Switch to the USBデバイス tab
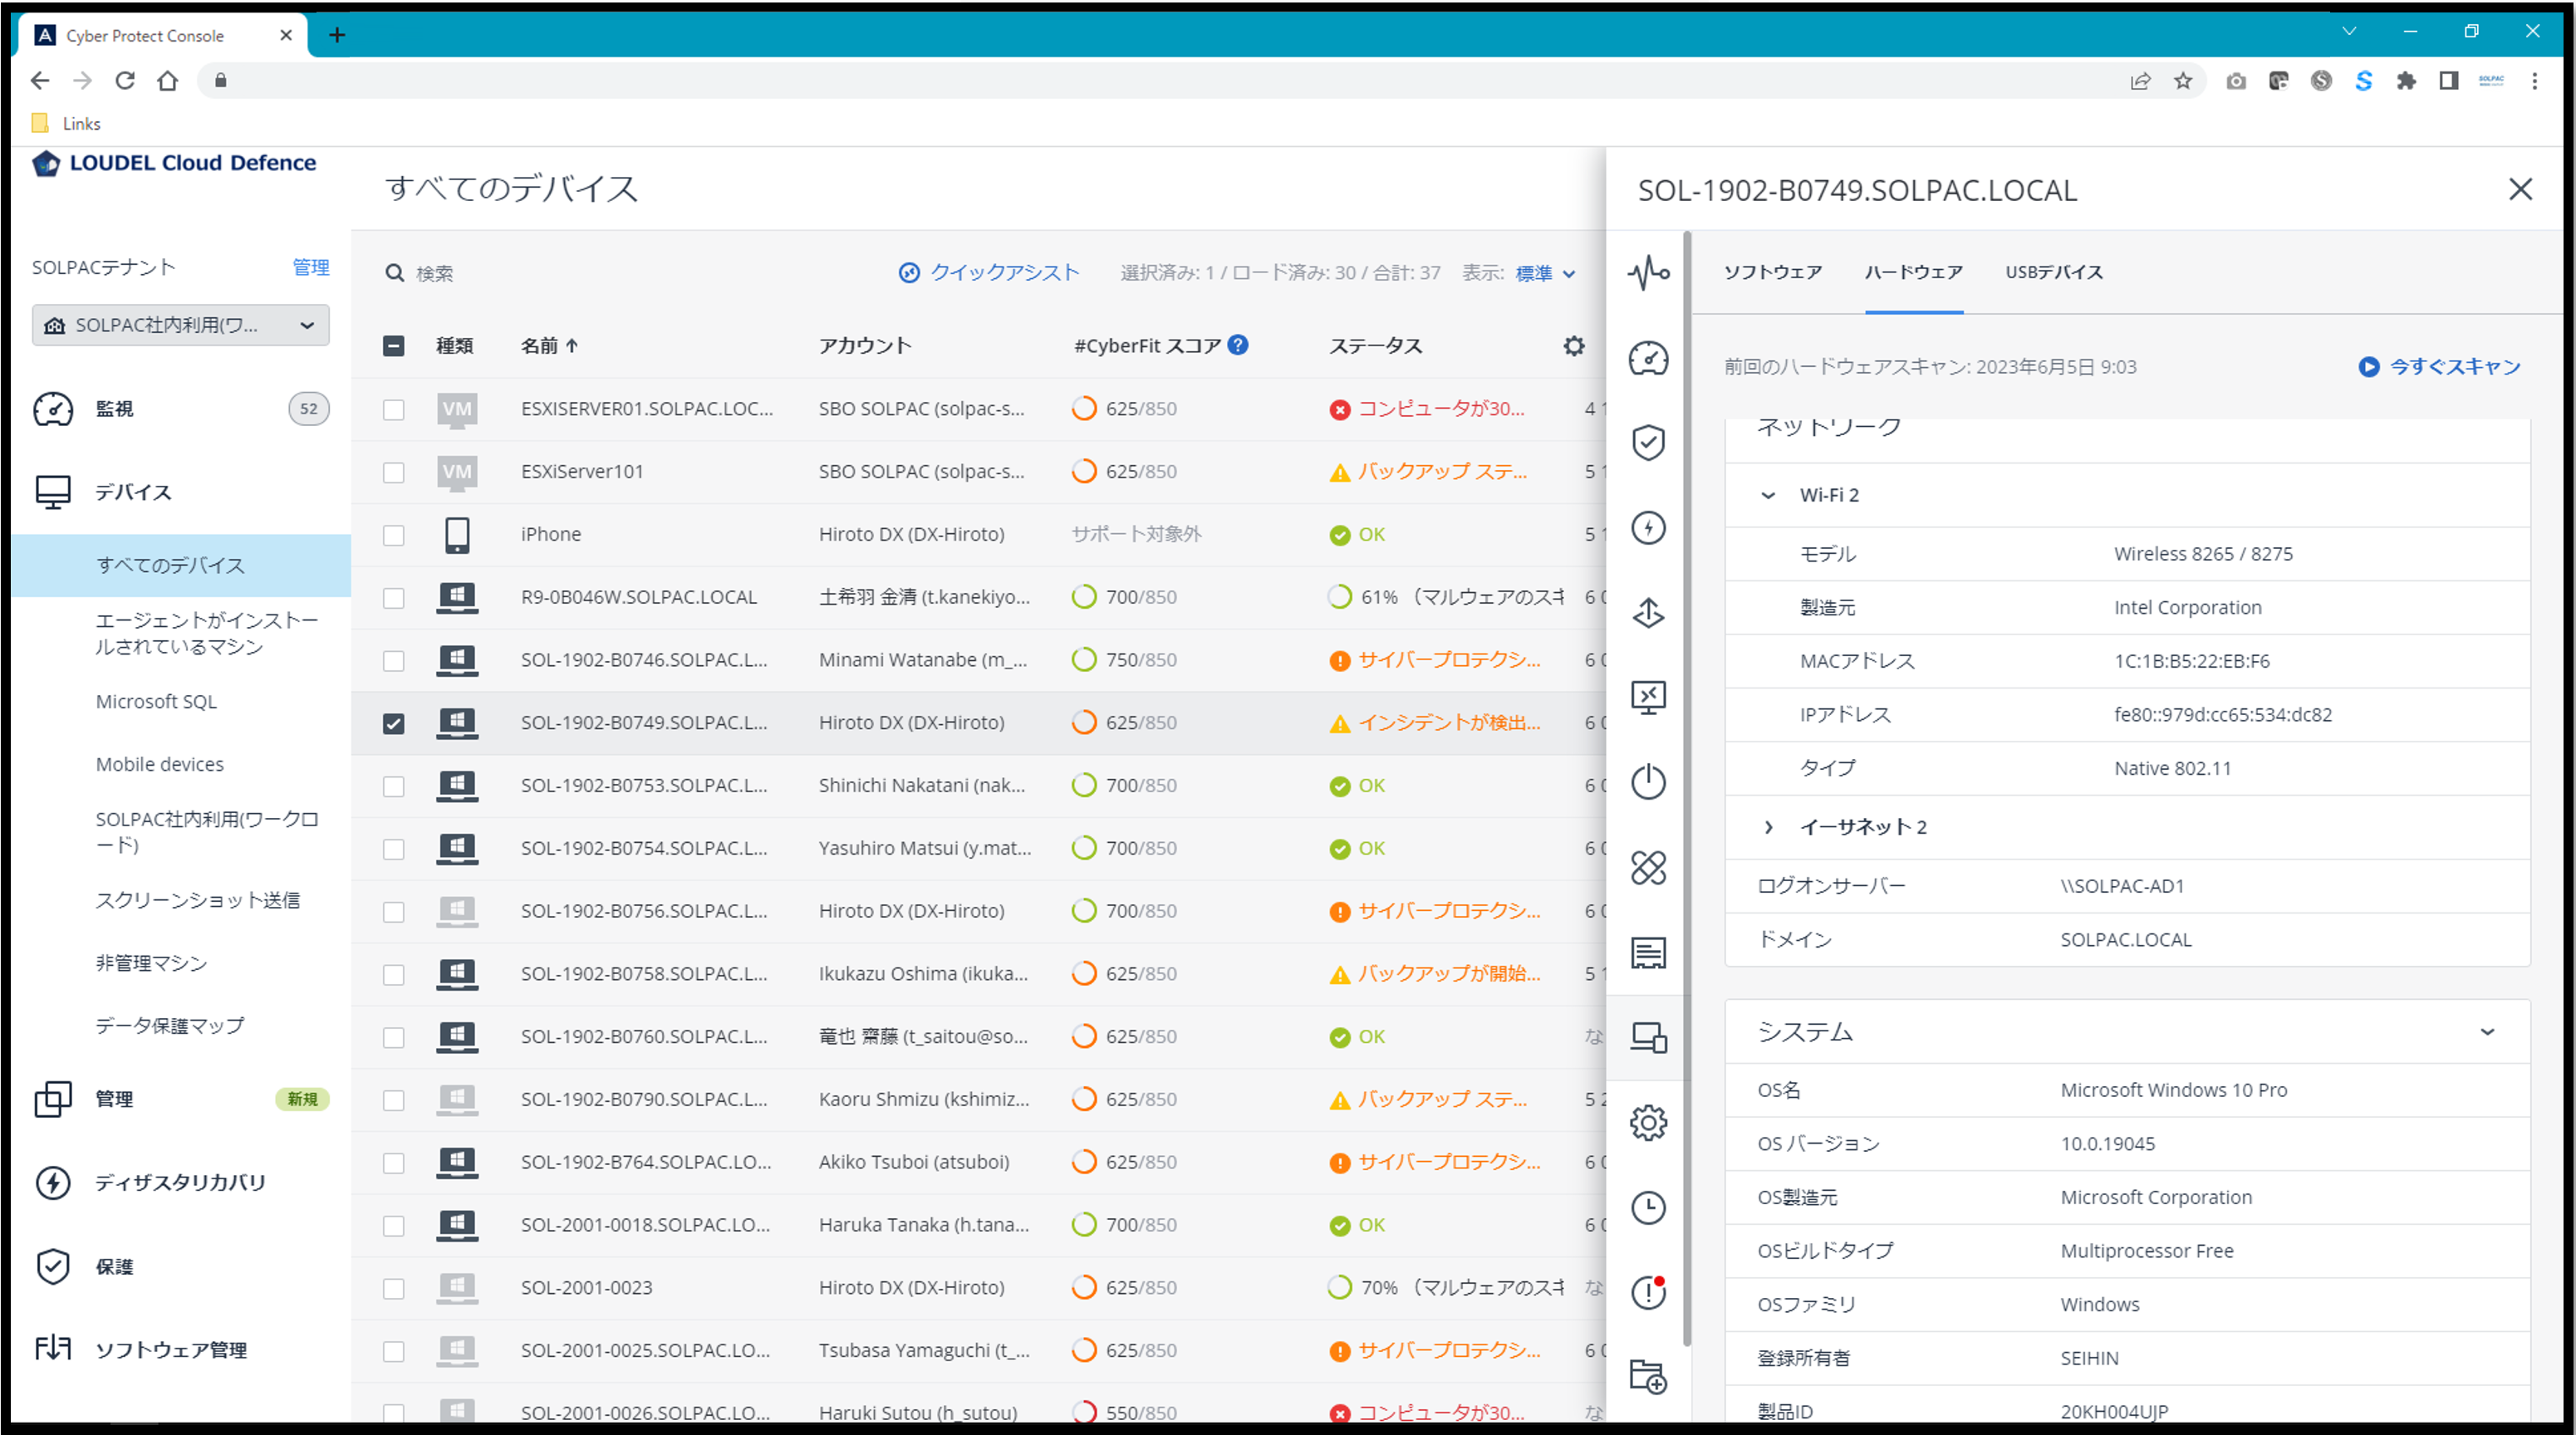Viewport: 2576px width, 1435px height. 2054,272
